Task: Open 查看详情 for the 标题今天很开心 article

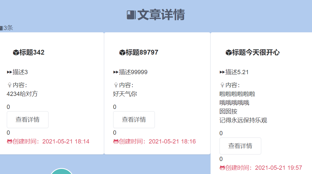Action: coord(240,146)
